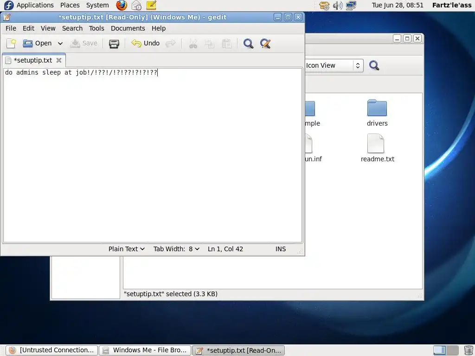The width and height of the screenshot is (475, 356).
Task: Switch to the first workspace in switcher
Action: 439,350
